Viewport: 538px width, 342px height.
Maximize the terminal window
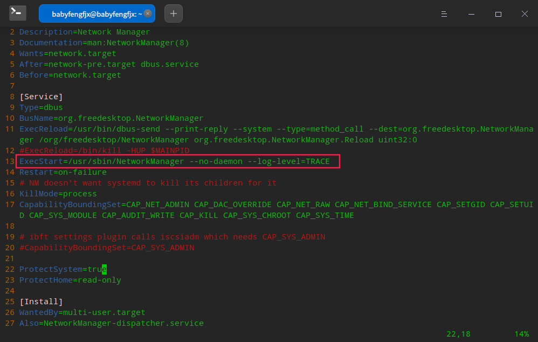tap(498, 14)
